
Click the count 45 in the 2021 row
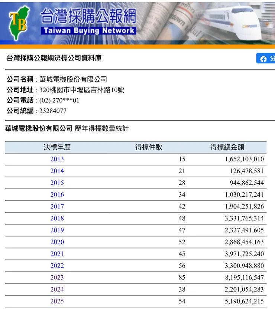coord(182,254)
